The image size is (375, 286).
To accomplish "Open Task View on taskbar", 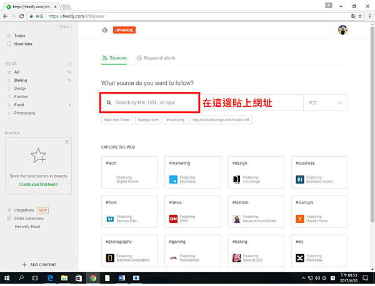I will pos(35,278).
